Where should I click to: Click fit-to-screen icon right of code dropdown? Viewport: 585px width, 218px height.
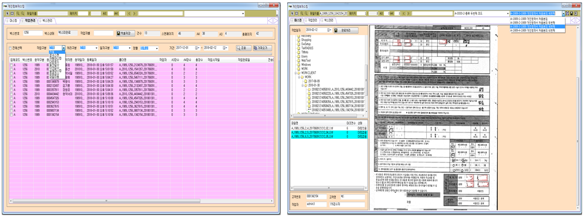click(567, 13)
